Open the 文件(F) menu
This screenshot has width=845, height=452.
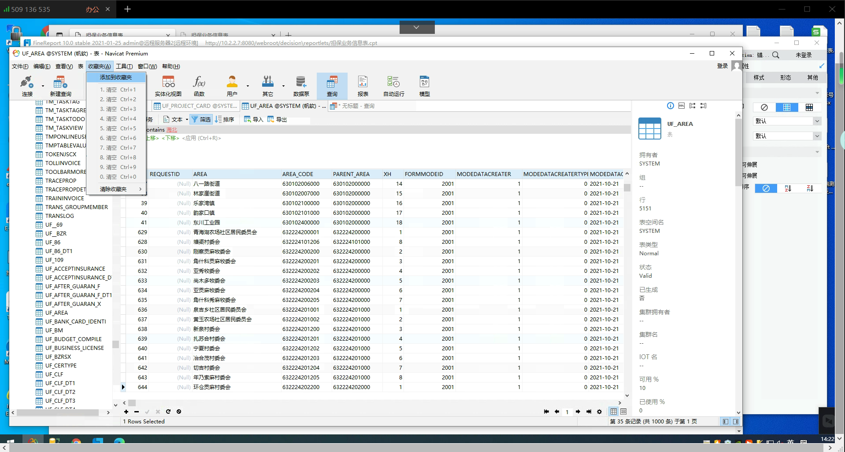point(20,66)
